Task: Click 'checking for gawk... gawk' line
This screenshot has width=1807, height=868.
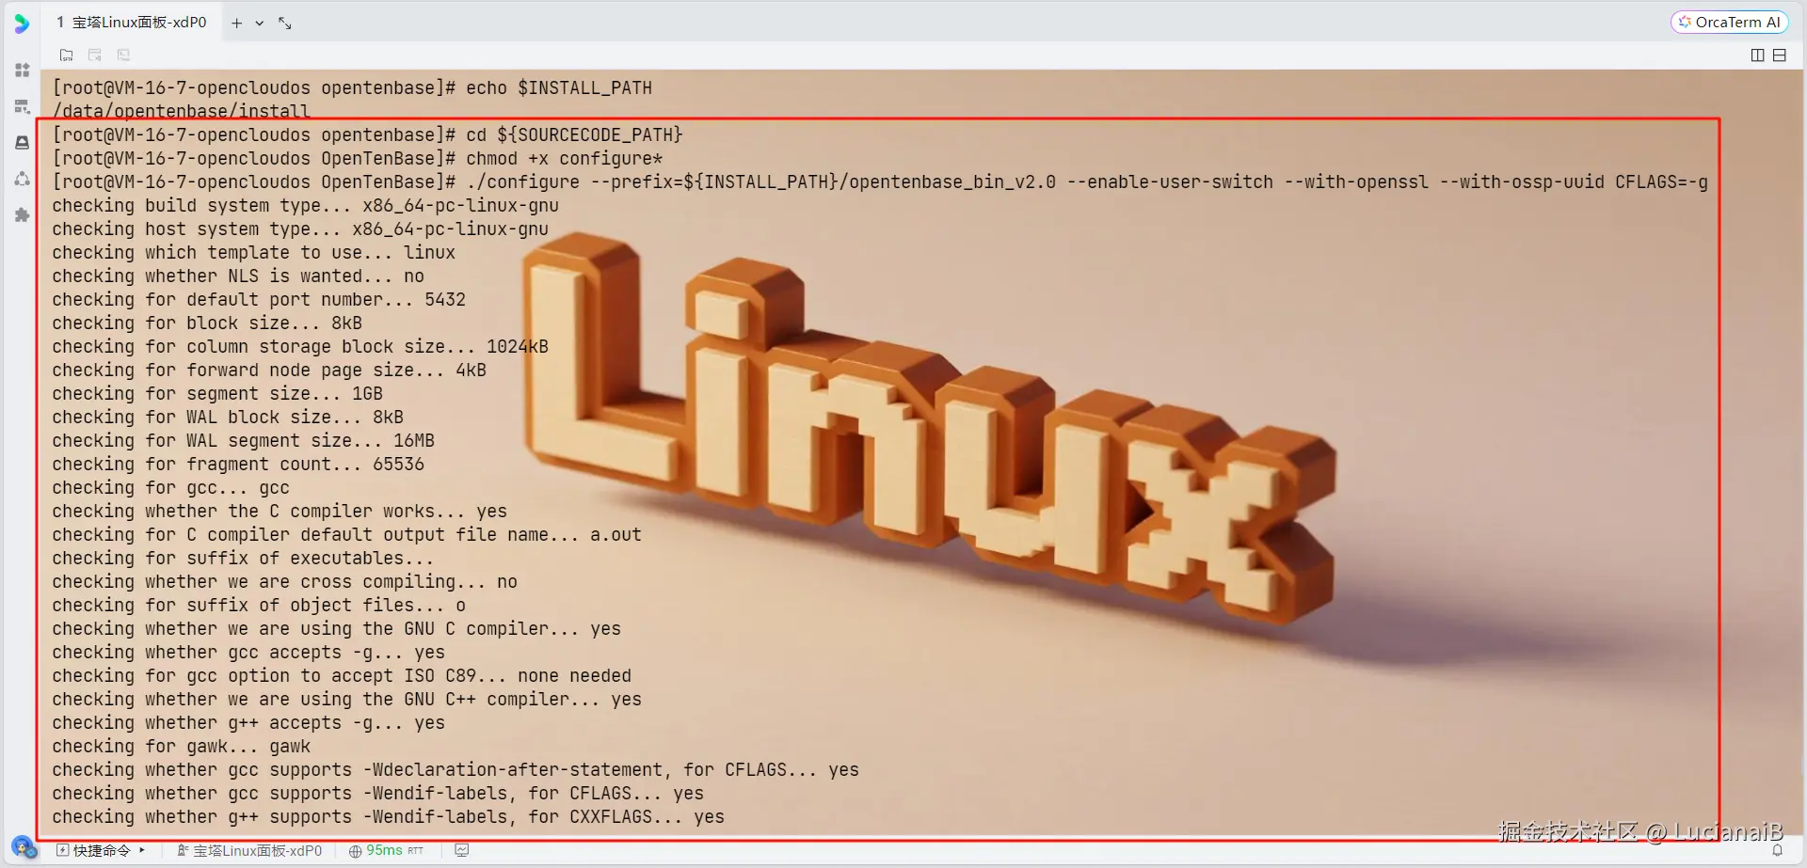Action: click(182, 747)
